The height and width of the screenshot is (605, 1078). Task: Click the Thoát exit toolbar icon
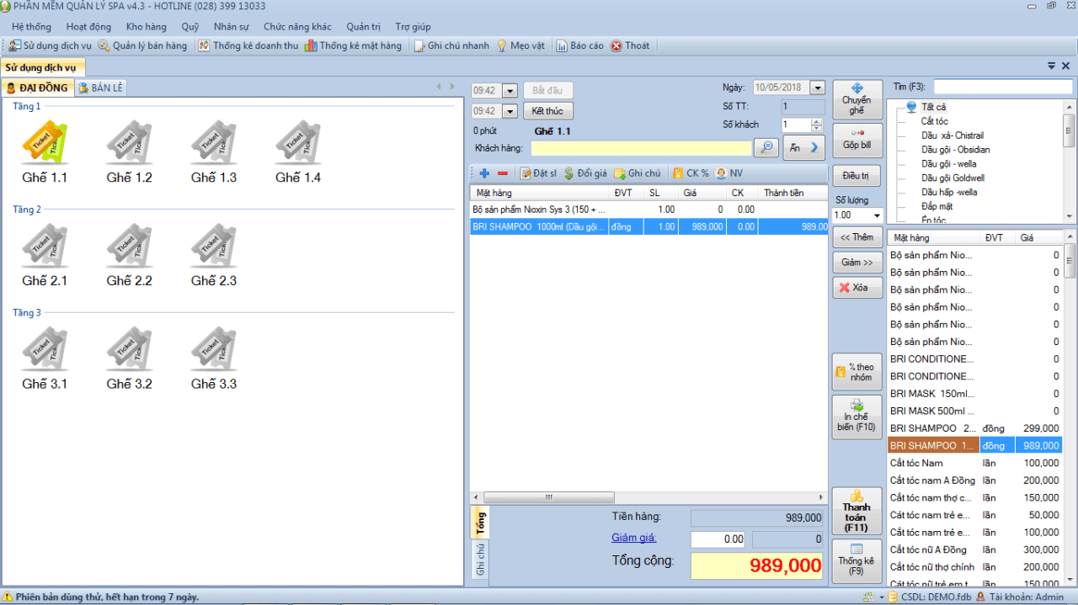(x=616, y=45)
